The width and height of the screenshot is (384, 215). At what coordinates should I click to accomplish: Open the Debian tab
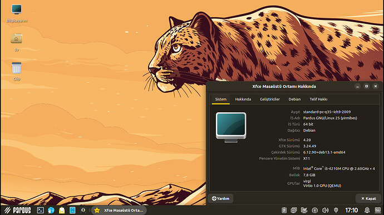294,99
